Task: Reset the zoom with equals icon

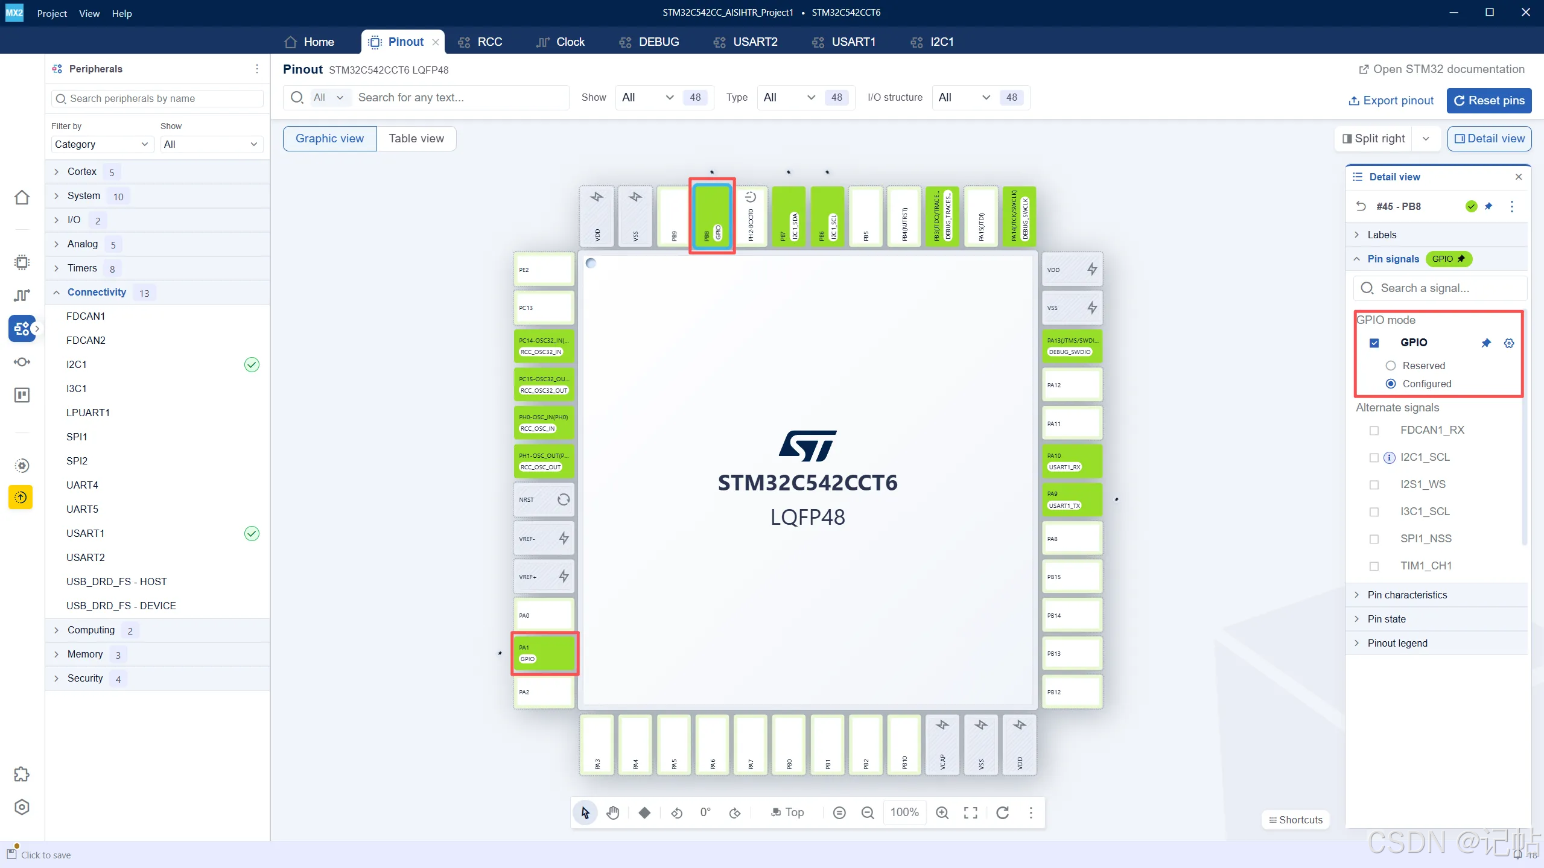Action: click(839, 813)
